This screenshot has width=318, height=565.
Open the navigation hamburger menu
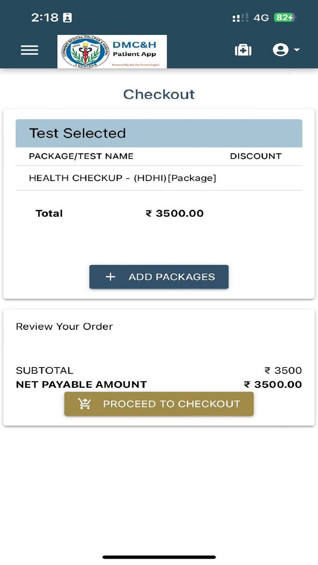point(29,50)
